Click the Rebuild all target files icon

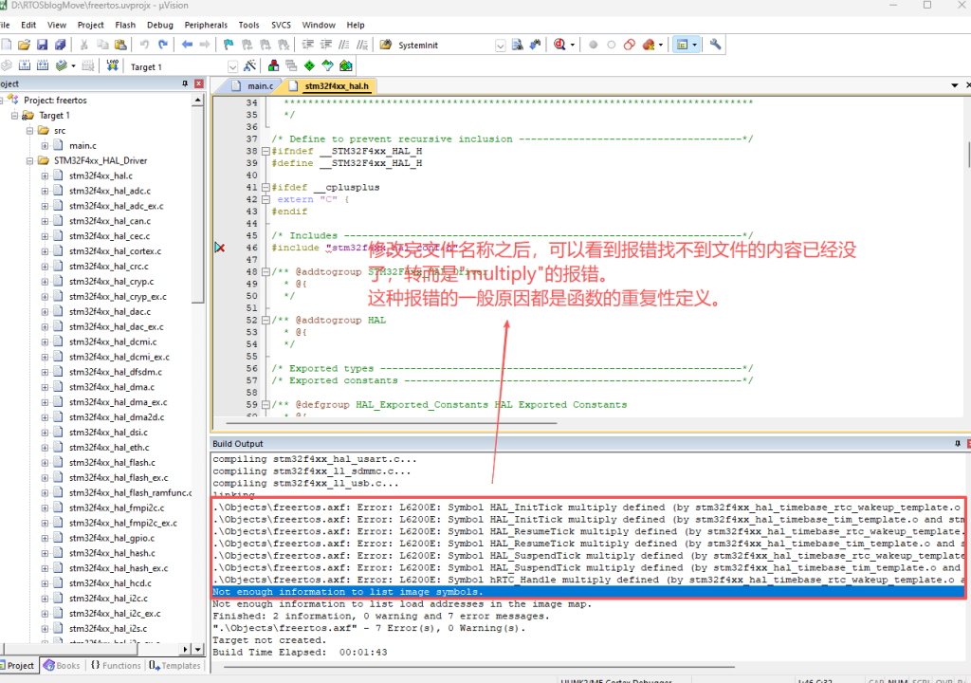coord(43,66)
